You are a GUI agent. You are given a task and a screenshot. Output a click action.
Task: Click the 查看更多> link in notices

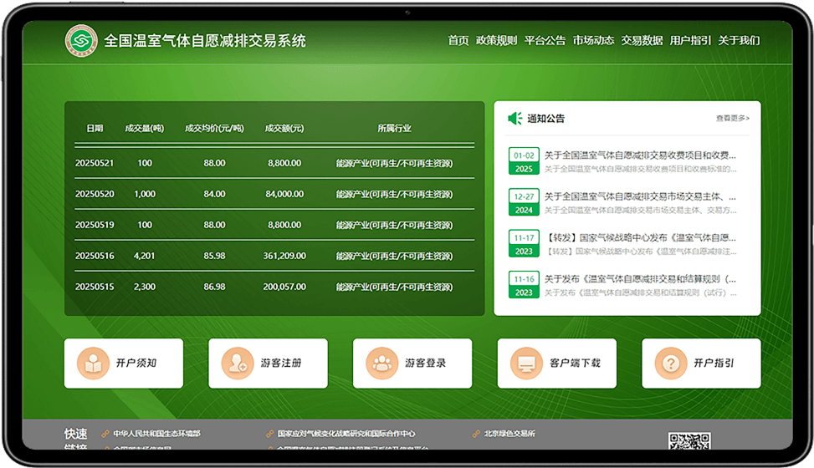pos(732,119)
